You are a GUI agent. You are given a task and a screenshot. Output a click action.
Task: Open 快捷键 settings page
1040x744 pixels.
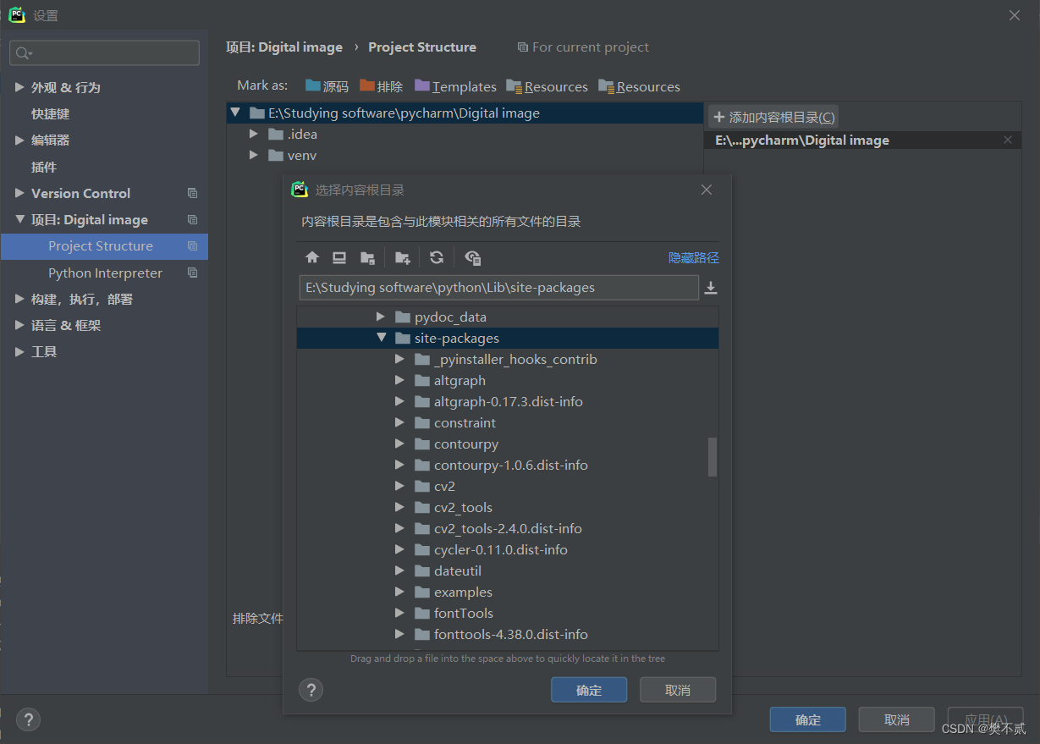point(50,113)
